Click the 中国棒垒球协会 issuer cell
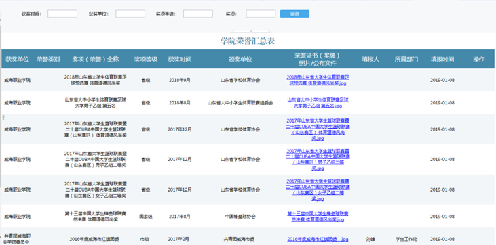The width and height of the screenshot is (496, 245). click(240, 217)
